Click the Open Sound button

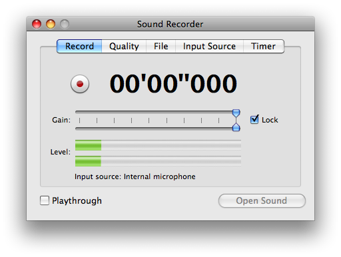(262, 200)
